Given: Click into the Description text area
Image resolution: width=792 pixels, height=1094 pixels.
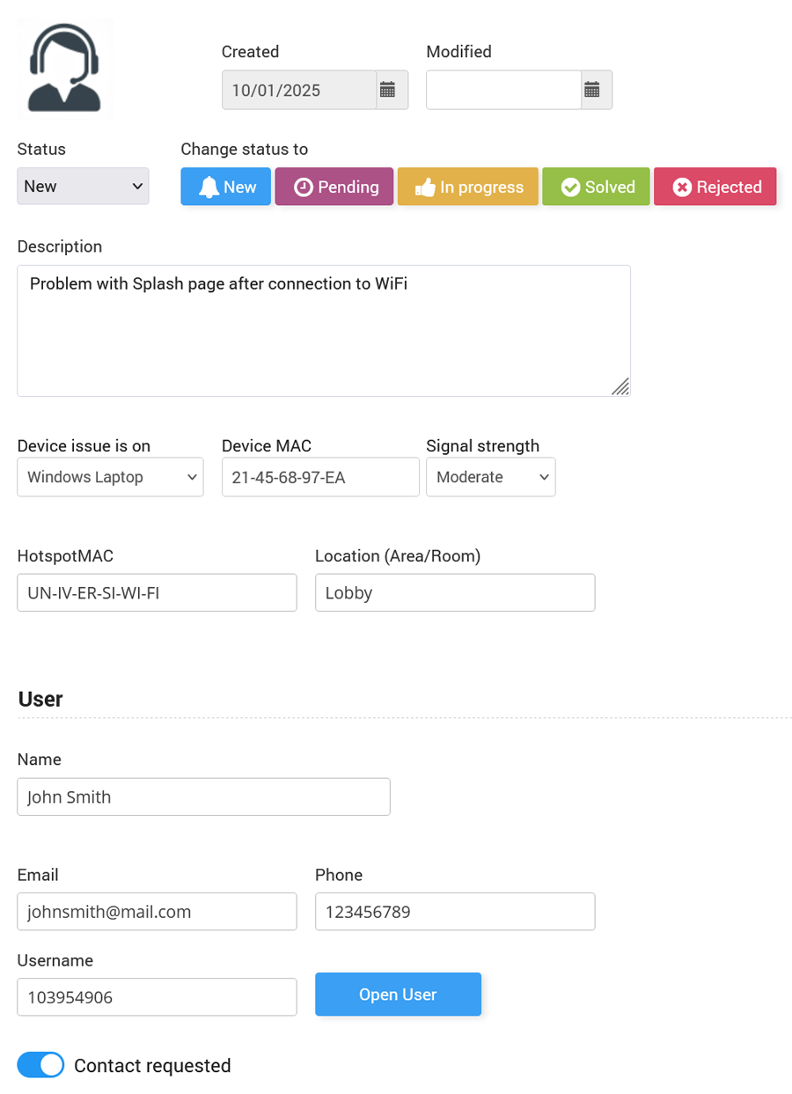Looking at the screenshot, I should click(x=323, y=330).
